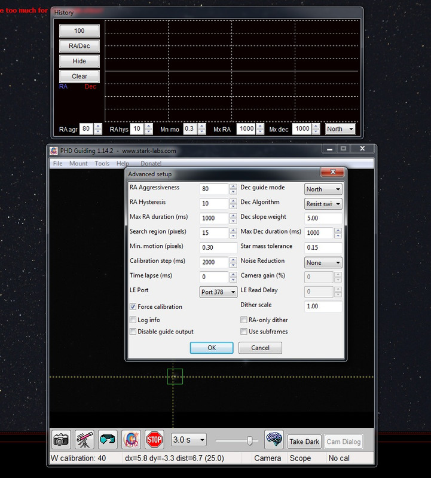Open the Noise Reduction dropdown

323,262
